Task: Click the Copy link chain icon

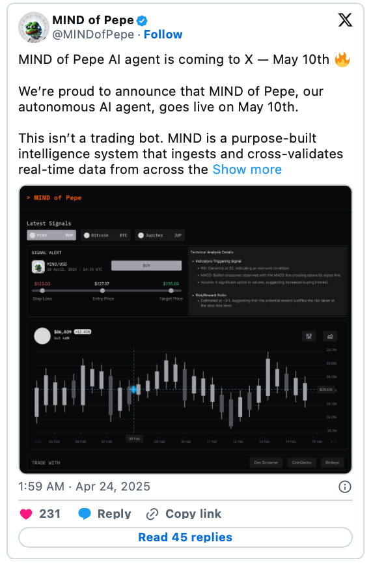Action: tap(152, 514)
